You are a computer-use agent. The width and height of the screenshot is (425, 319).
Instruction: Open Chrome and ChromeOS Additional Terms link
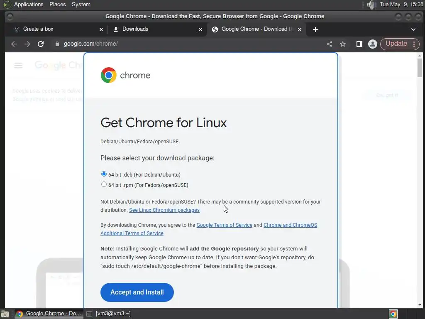[x=209, y=229]
